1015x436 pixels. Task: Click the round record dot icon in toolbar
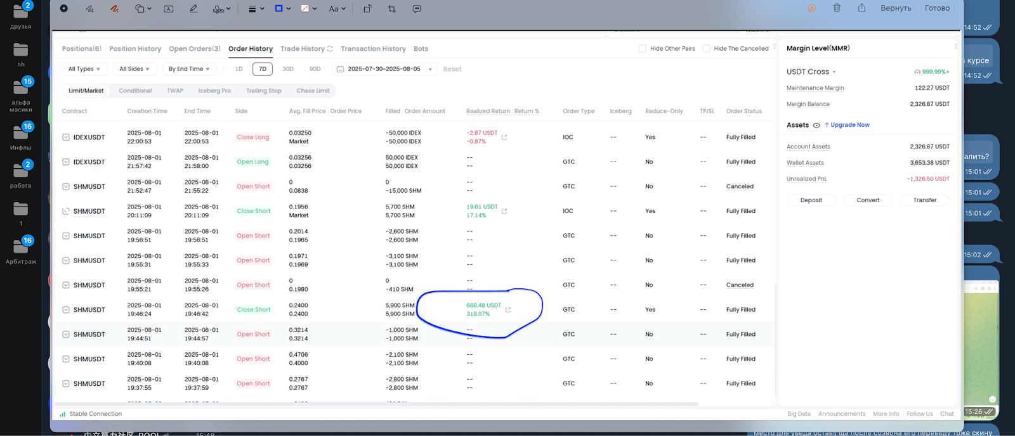63,8
